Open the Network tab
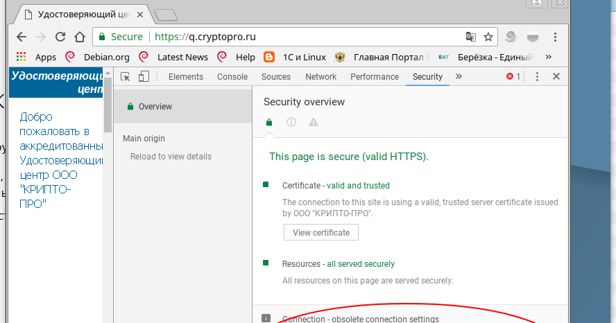The image size is (616, 323). click(x=320, y=77)
